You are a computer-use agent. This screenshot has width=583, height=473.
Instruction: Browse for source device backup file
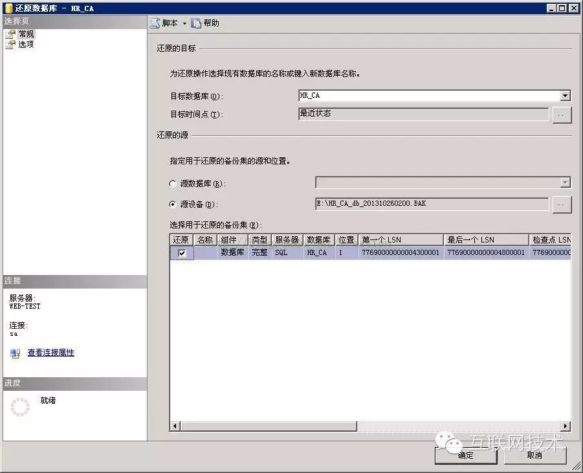[562, 205]
